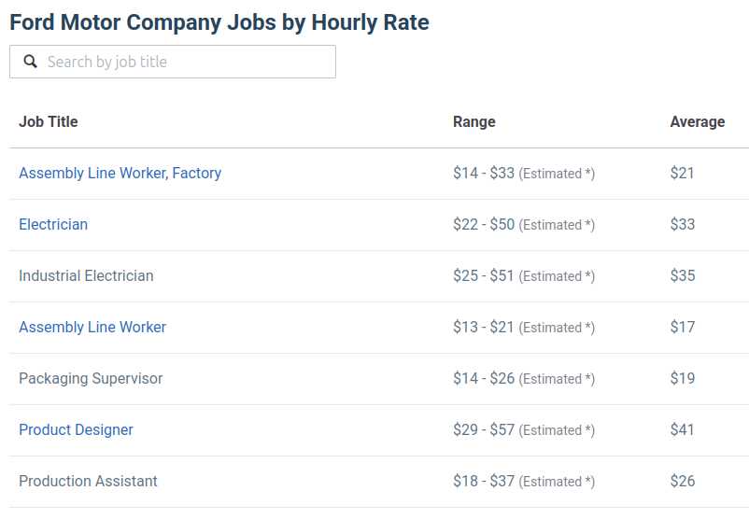Select the Packaging Supervisor row title
Image resolution: width=749 pixels, height=519 pixels.
pyautogui.click(x=91, y=379)
